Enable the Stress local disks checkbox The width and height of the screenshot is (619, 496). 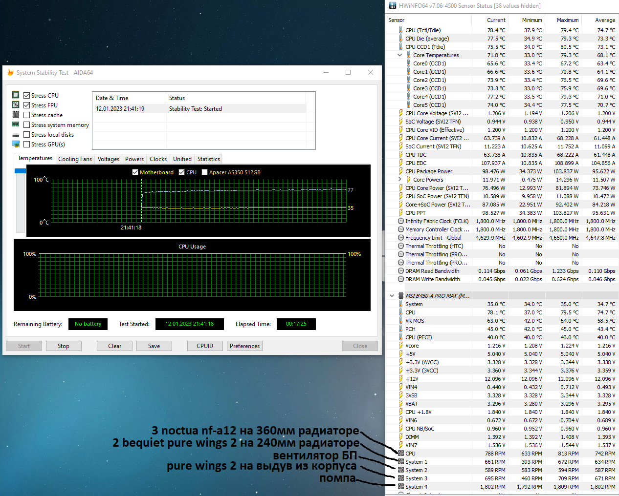click(26, 135)
